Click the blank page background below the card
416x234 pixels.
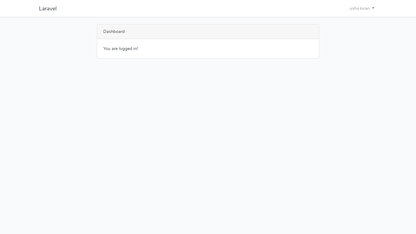pyautogui.click(x=208, y=146)
